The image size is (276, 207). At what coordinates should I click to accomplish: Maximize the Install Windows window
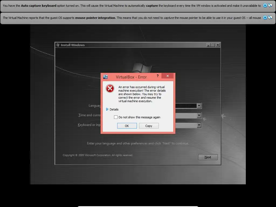pyautogui.click(x=213, y=45)
